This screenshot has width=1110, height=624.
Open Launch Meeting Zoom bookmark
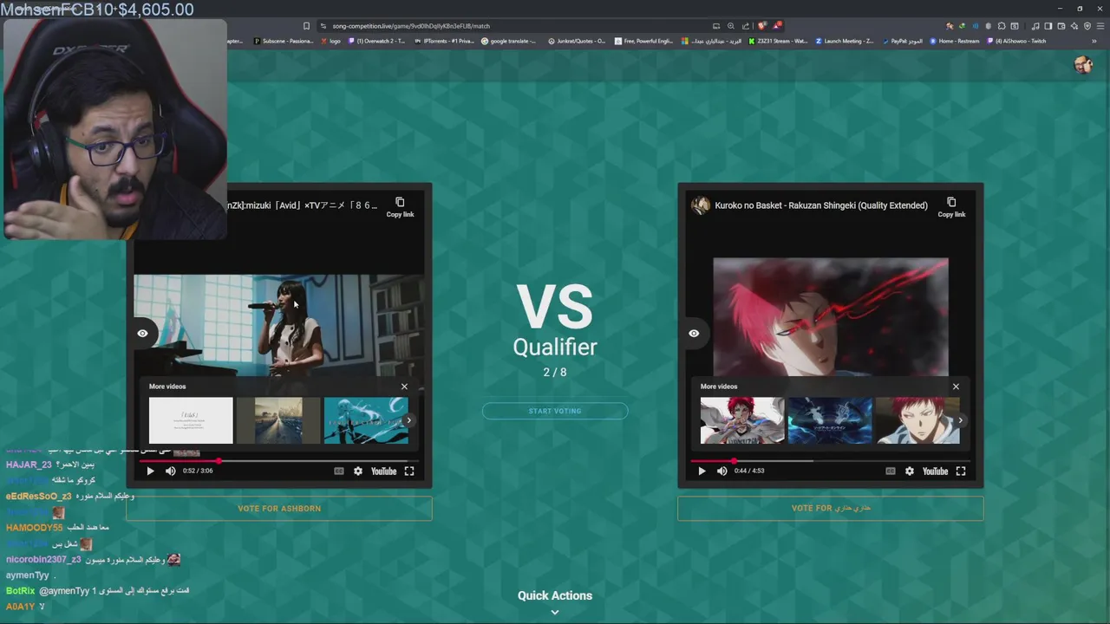[x=845, y=41]
